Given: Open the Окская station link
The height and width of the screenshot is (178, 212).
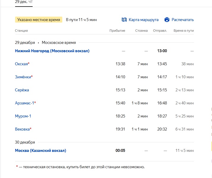Looking at the screenshot, I should point(21,64).
